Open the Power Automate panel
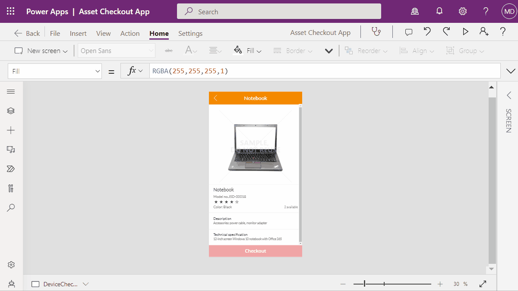 coord(11,169)
